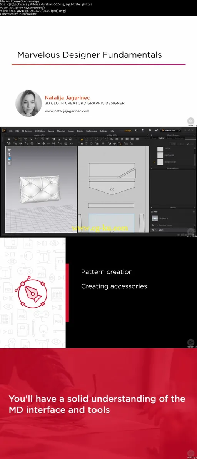Select the top fabric swatch in list

pyautogui.click(x=160, y=149)
